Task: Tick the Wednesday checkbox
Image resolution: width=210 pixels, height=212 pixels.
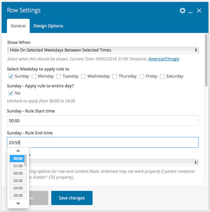Action: point(83,76)
